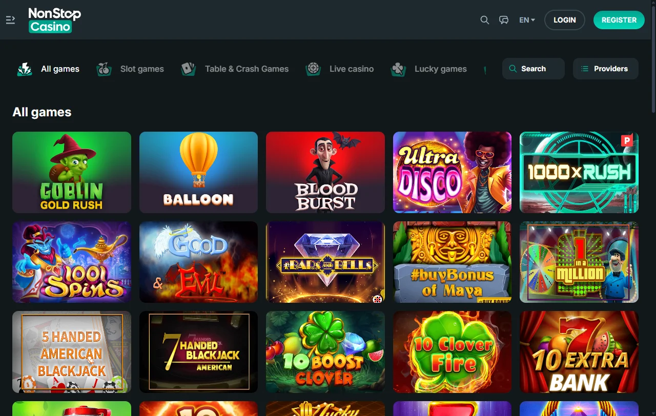The height and width of the screenshot is (416, 656).
Task: Open 5 Handed American Blackjack
Action: click(x=72, y=352)
